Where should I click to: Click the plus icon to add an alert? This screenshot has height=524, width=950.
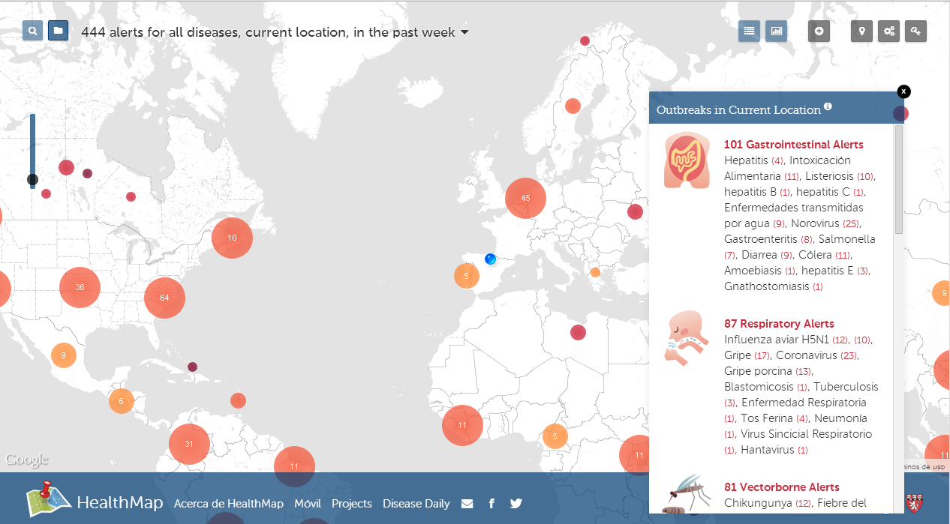pyautogui.click(x=819, y=31)
